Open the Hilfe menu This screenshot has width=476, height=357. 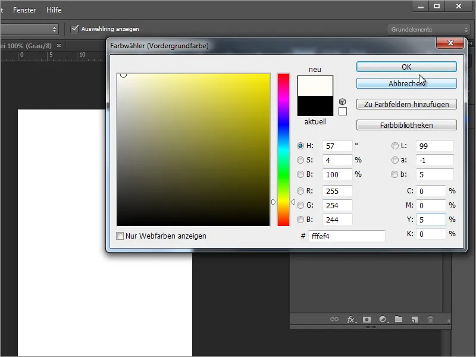[x=54, y=10]
